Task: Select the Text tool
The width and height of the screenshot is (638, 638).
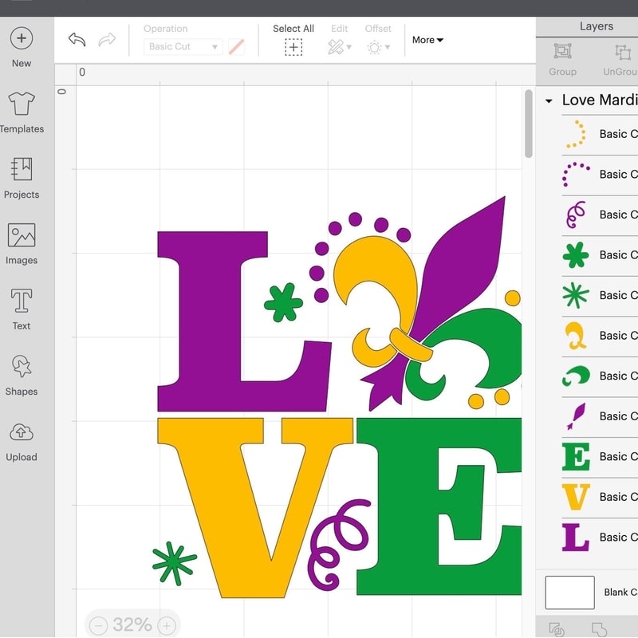Action: point(21,311)
